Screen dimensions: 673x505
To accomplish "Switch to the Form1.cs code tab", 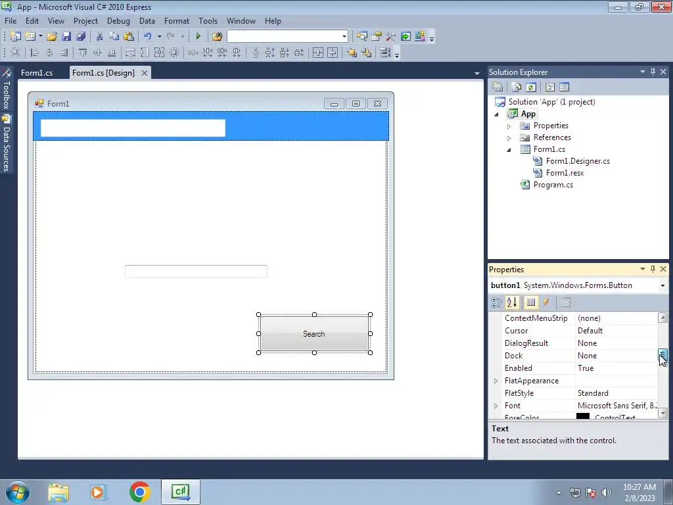I will coord(37,73).
